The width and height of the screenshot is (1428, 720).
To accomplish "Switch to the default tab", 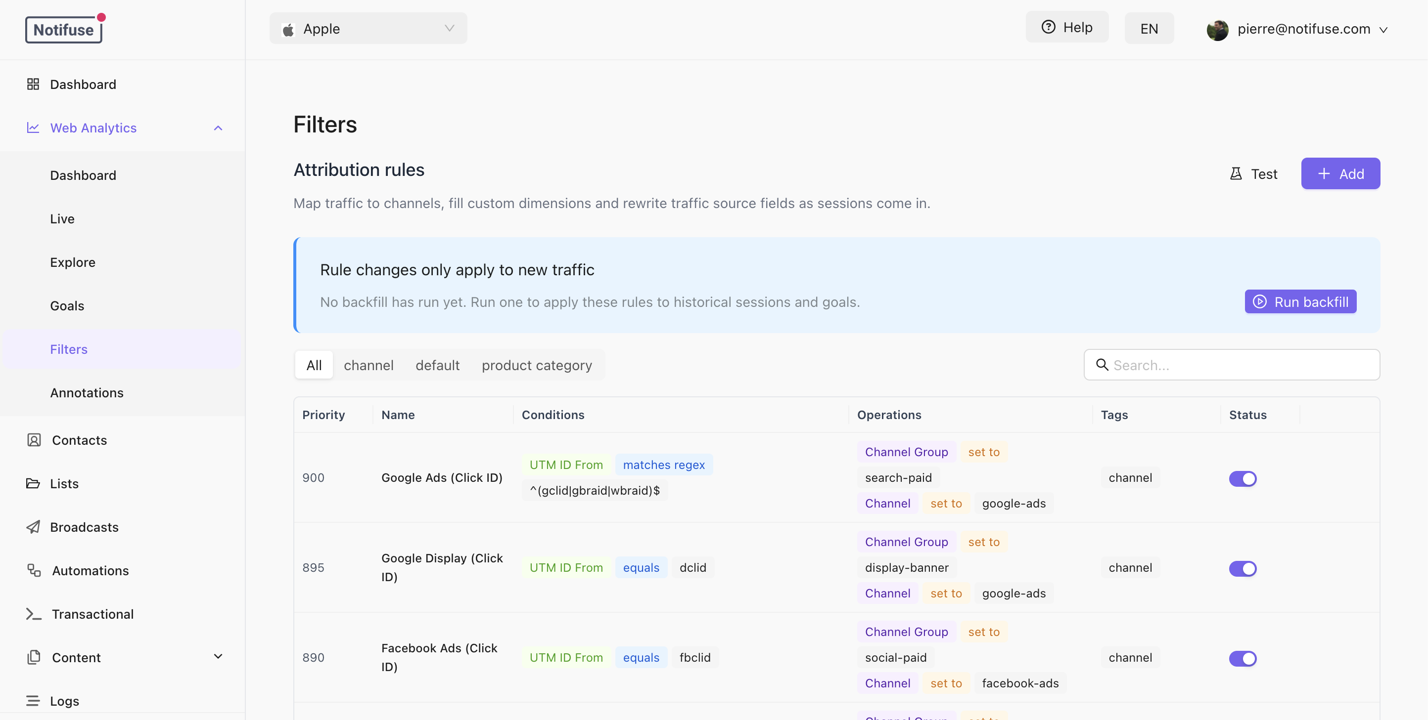I will click(x=437, y=365).
